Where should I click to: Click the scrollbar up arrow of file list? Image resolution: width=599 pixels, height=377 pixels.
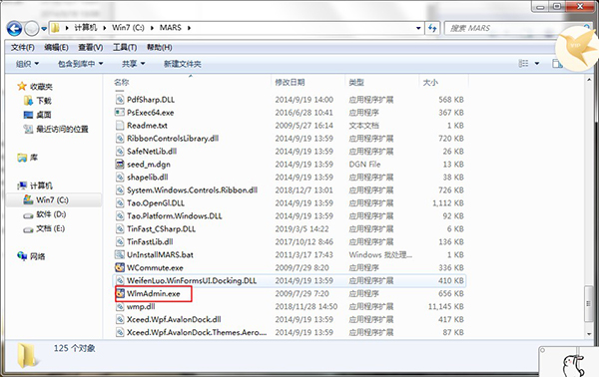point(589,80)
